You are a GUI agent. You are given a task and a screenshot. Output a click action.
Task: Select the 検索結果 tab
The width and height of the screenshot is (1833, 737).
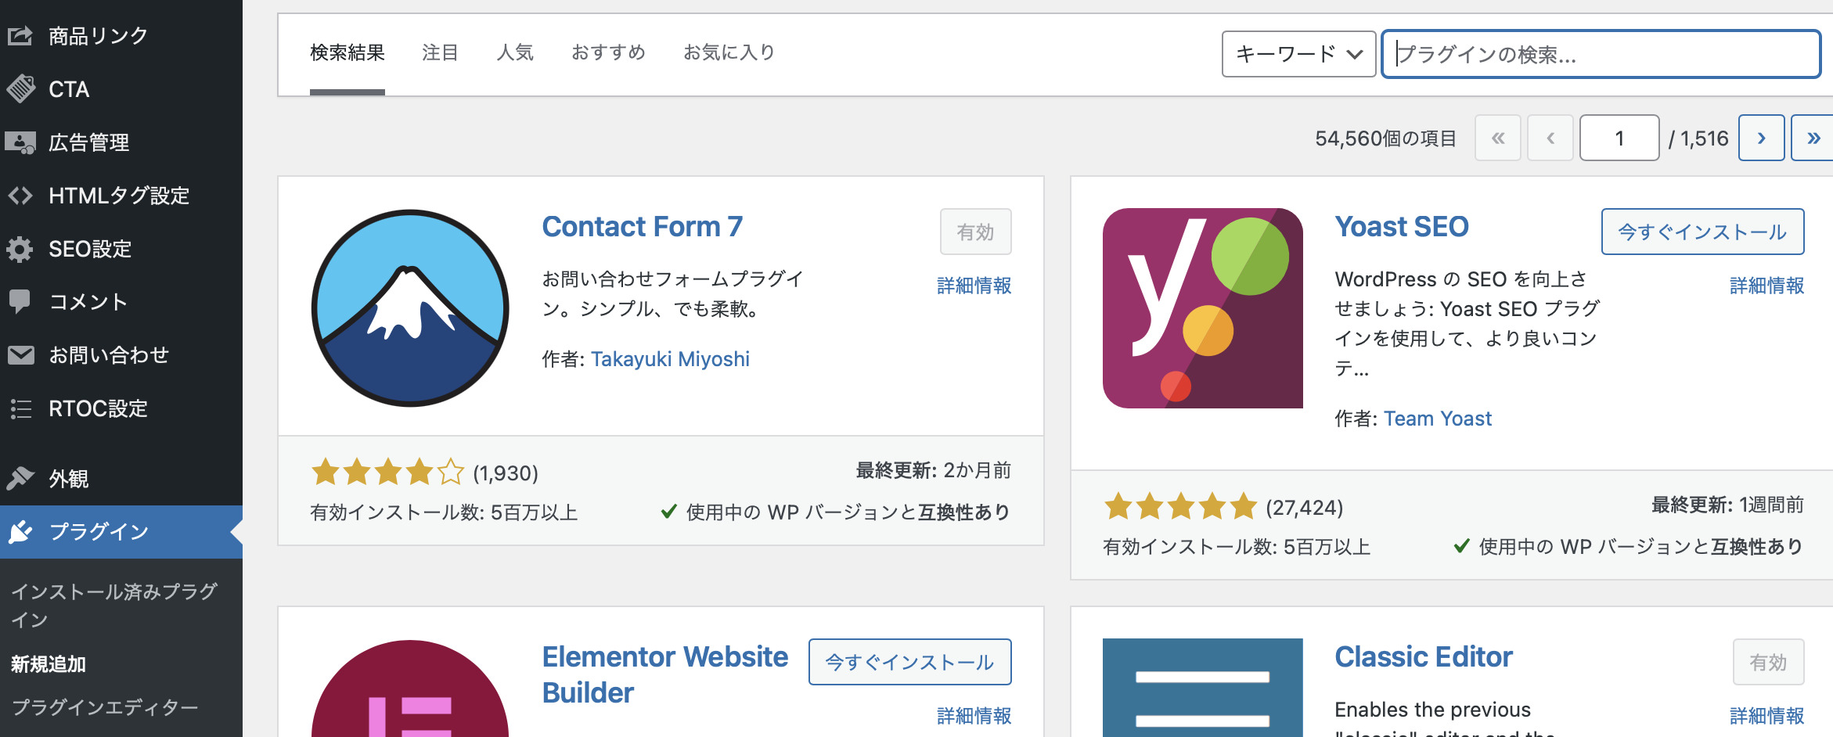(x=348, y=52)
